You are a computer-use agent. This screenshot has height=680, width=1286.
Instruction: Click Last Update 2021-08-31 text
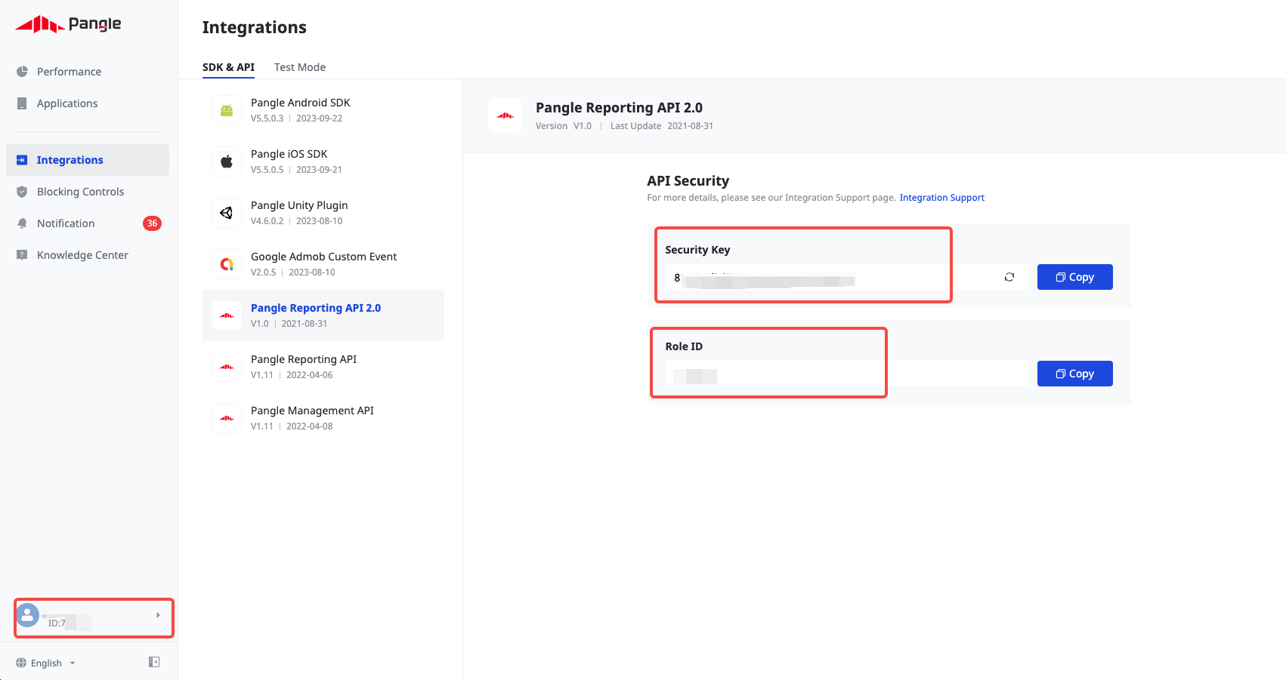662,126
